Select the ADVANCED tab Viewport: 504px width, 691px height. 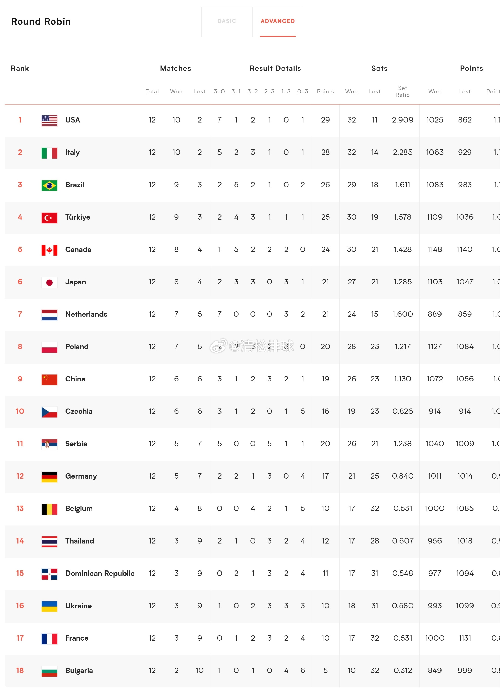click(278, 21)
